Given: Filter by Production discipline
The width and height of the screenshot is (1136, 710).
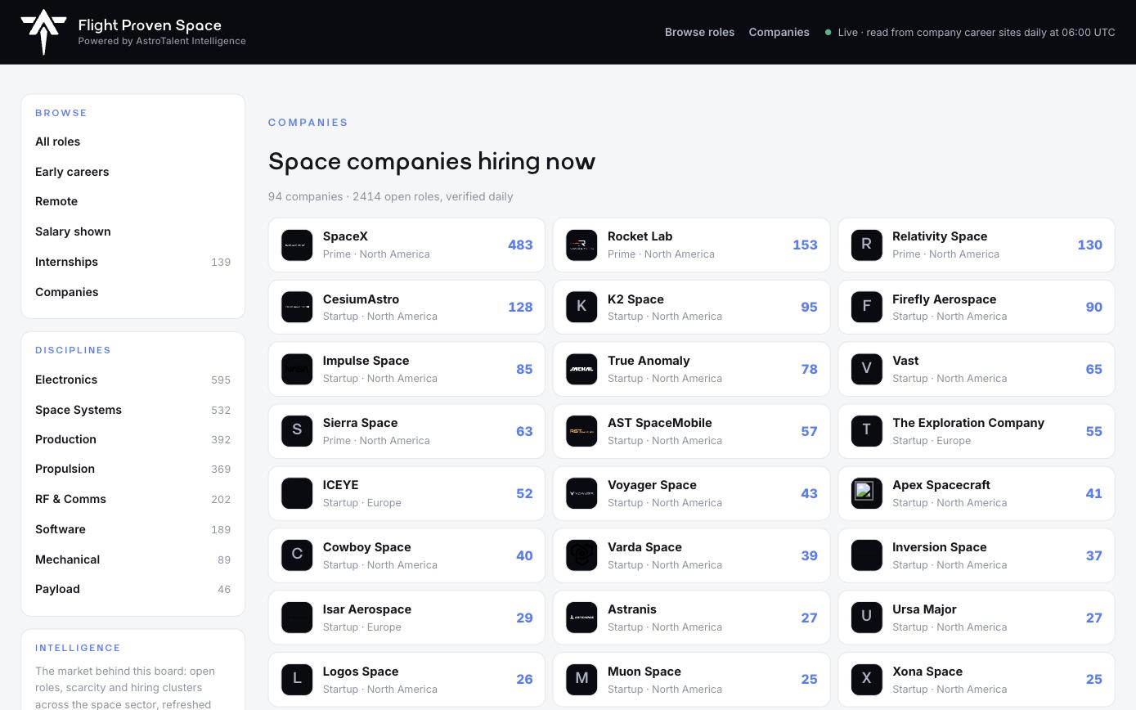Looking at the screenshot, I should pyautogui.click(x=132, y=439).
